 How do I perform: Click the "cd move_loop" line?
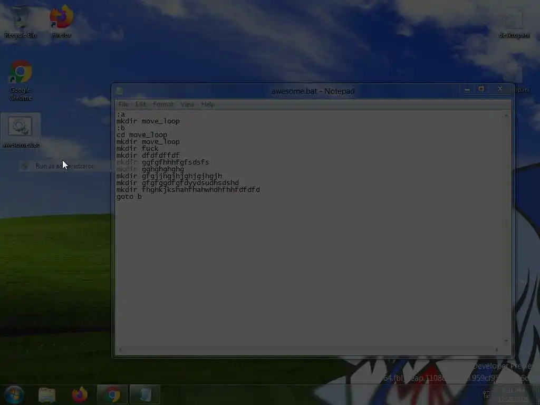(x=141, y=134)
